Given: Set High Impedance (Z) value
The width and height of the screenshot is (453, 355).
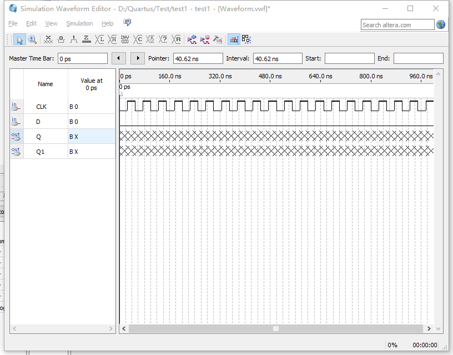Looking at the screenshot, I should (87, 39).
